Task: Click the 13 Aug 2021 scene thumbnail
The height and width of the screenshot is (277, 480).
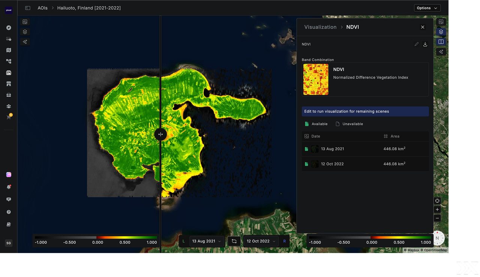Action: coord(315,149)
